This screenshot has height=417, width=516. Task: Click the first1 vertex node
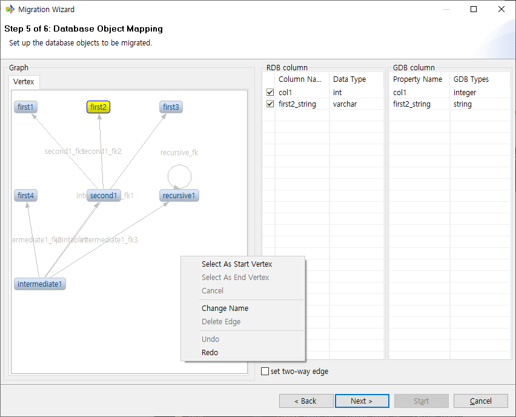(26, 107)
